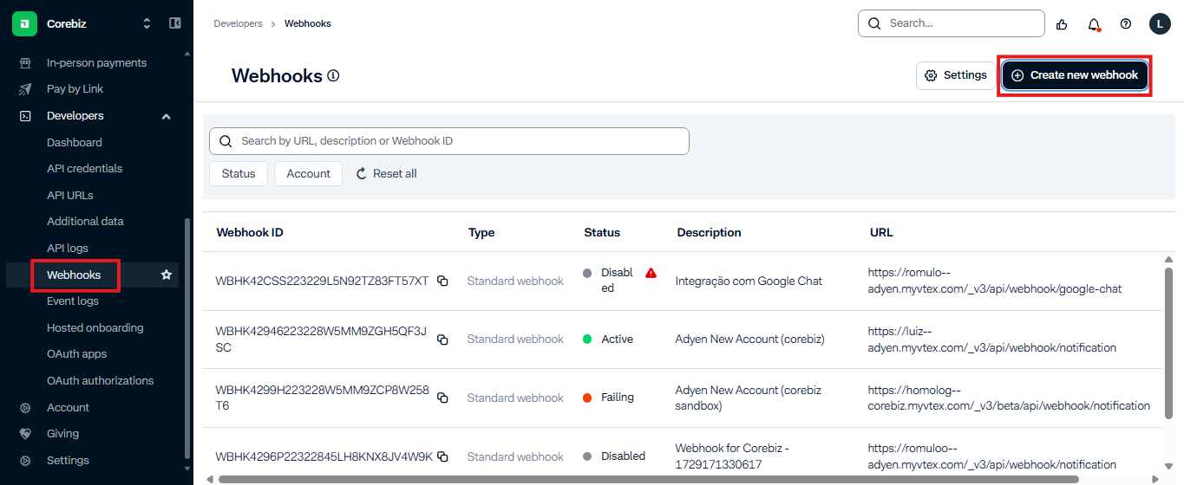The height and width of the screenshot is (485, 1184).
Task: Open the Corebiz account switcher arrows
Action: click(147, 23)
